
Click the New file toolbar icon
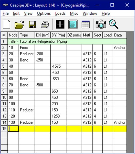click(6, 24)
